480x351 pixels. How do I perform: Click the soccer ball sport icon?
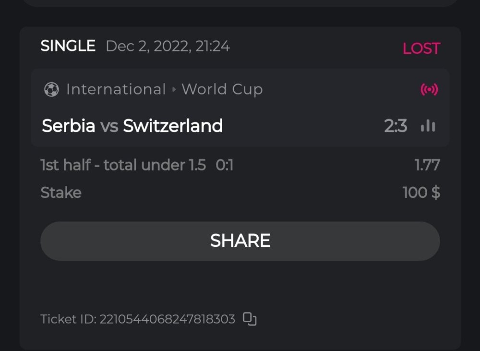click(51, 89)
